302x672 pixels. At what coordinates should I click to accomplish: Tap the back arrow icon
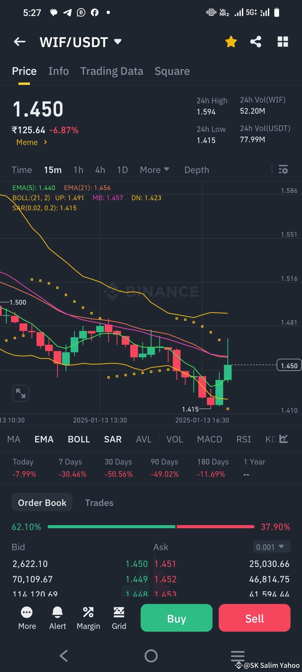click(20, 42)
